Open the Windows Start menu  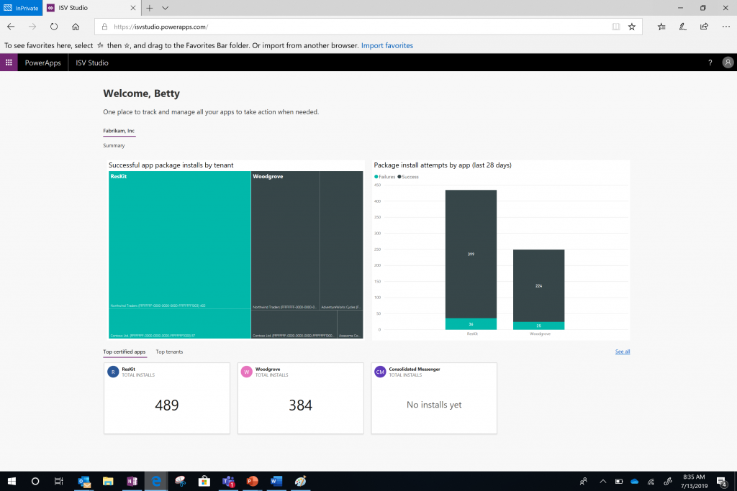pos(12,481)
